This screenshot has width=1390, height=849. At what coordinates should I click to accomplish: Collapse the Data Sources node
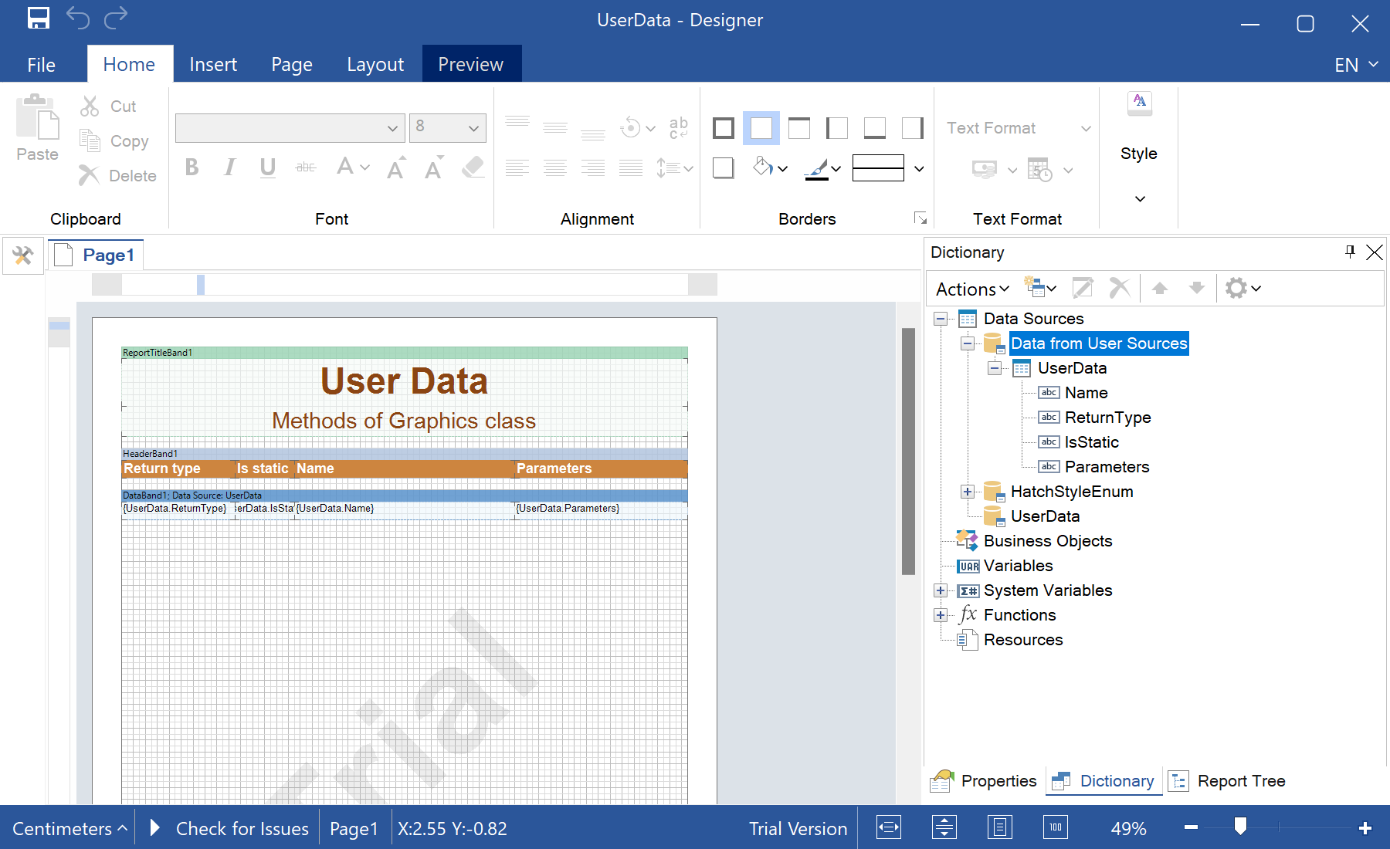pos(941,319)
